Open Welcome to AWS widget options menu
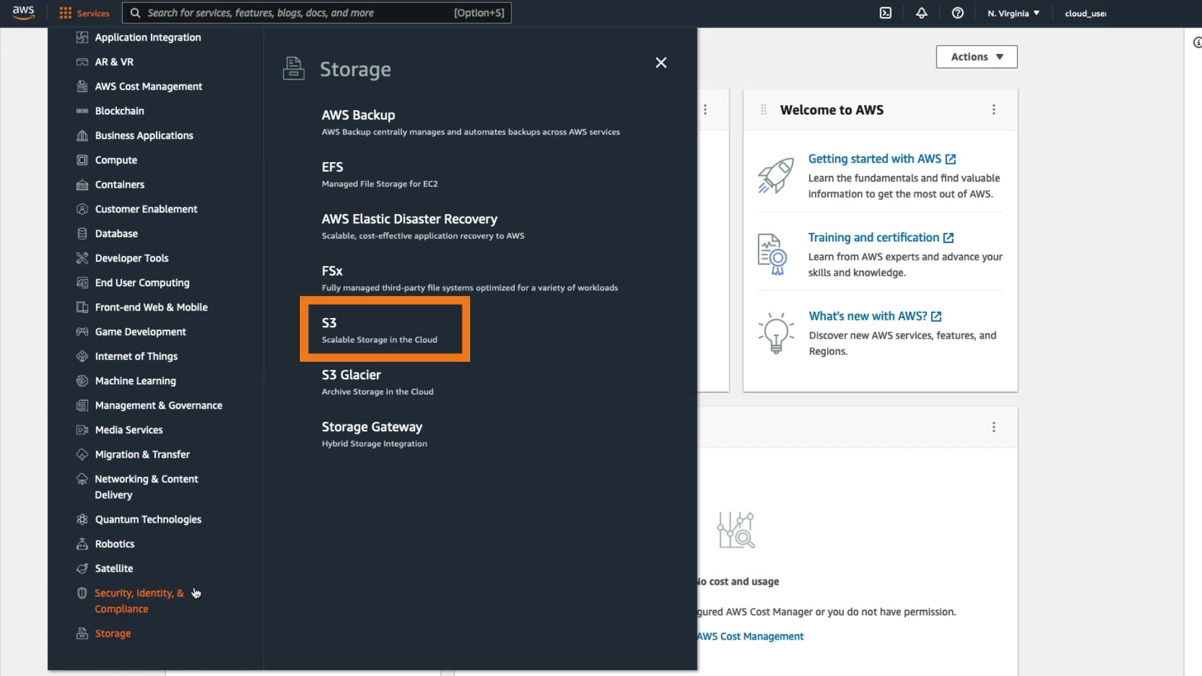Image resolution: width=1202 pixels, height=676 pixels. pyautogui.click(x=994, y=110)
